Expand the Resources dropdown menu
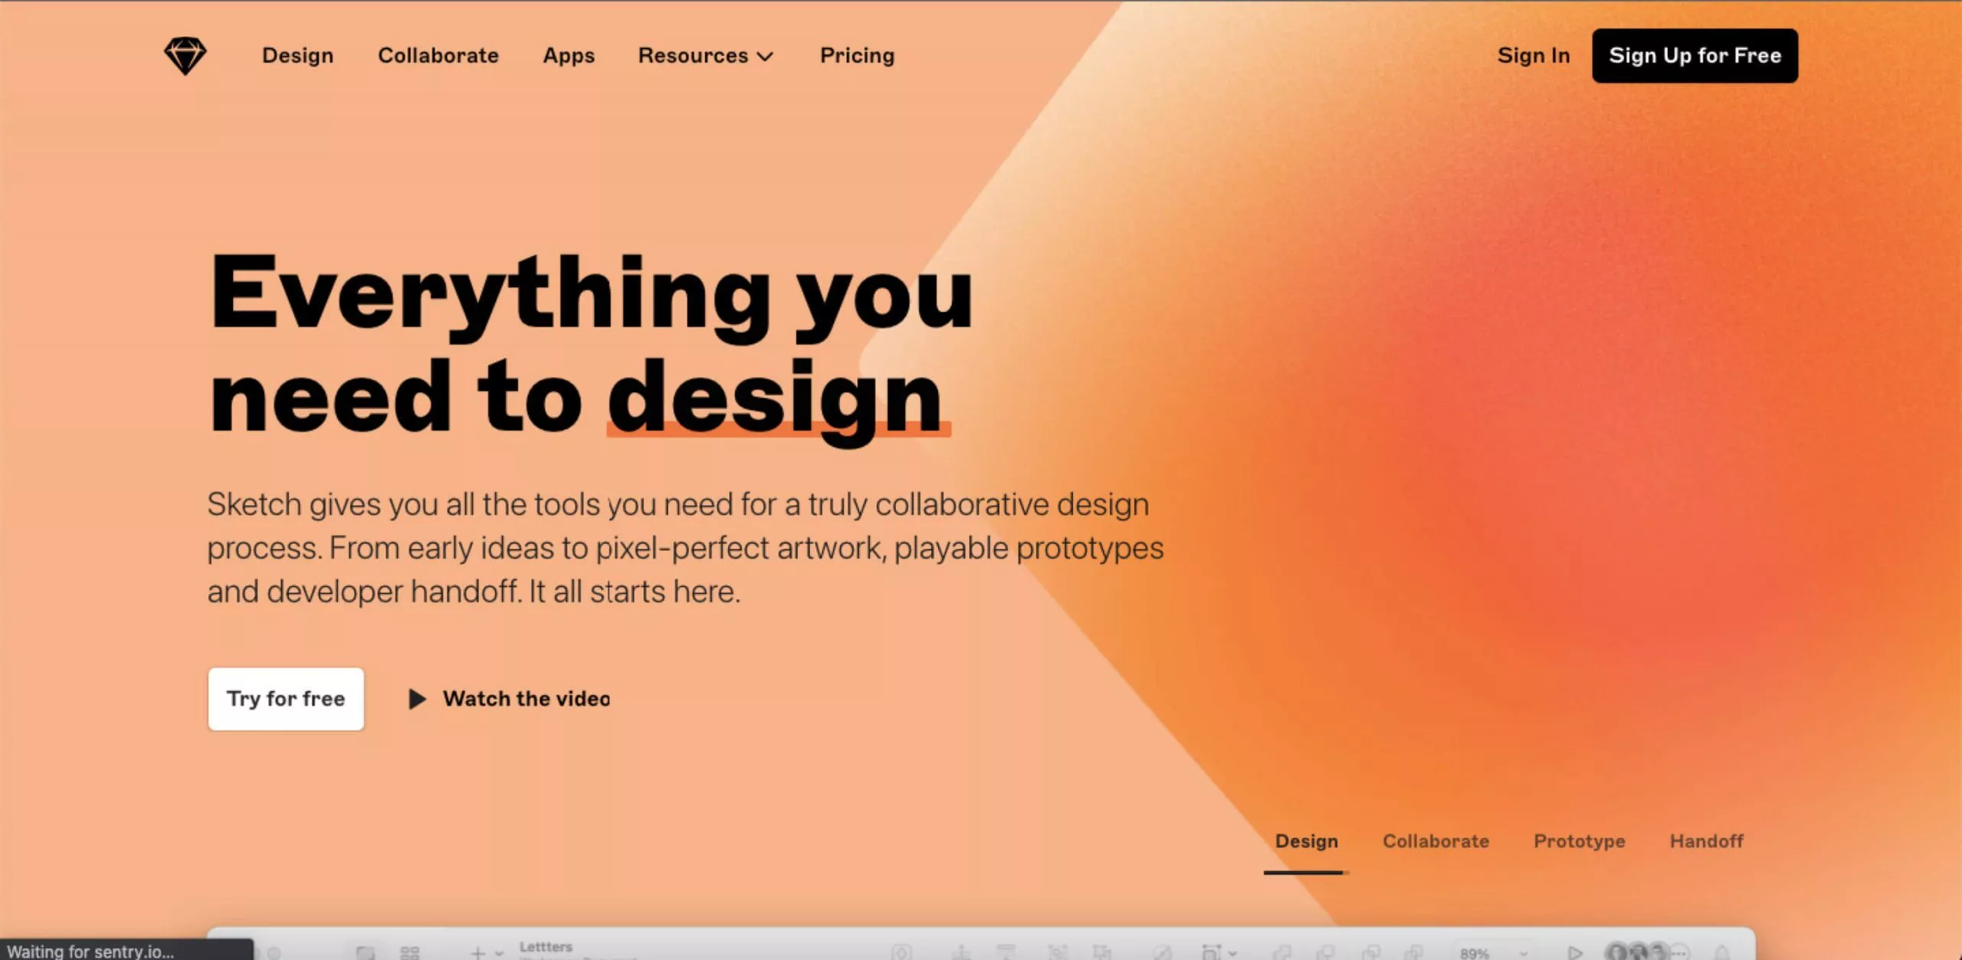The height and width of the screenshot is (960, 1962). (706, 56)
